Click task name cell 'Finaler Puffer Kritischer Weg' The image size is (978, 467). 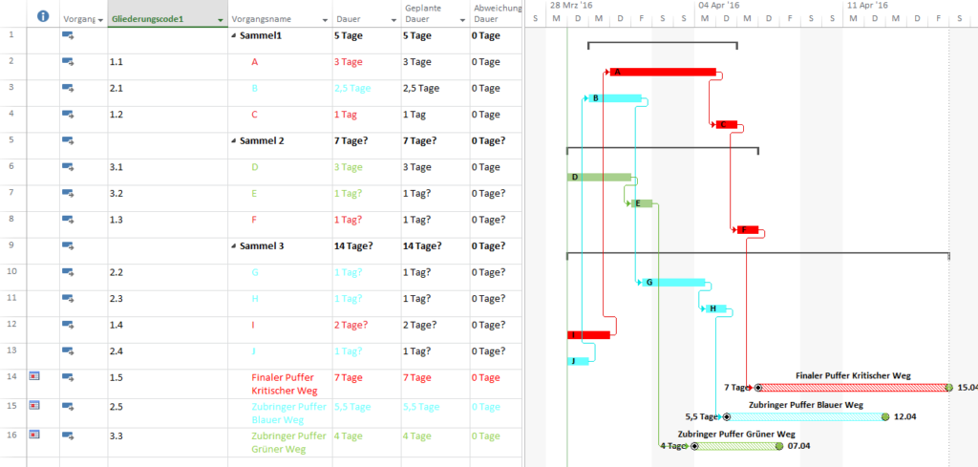pyautogui.click(x=281, y=384)
